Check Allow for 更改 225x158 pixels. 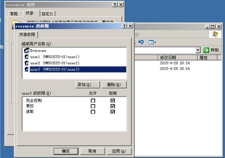click(x=93, y=106)
